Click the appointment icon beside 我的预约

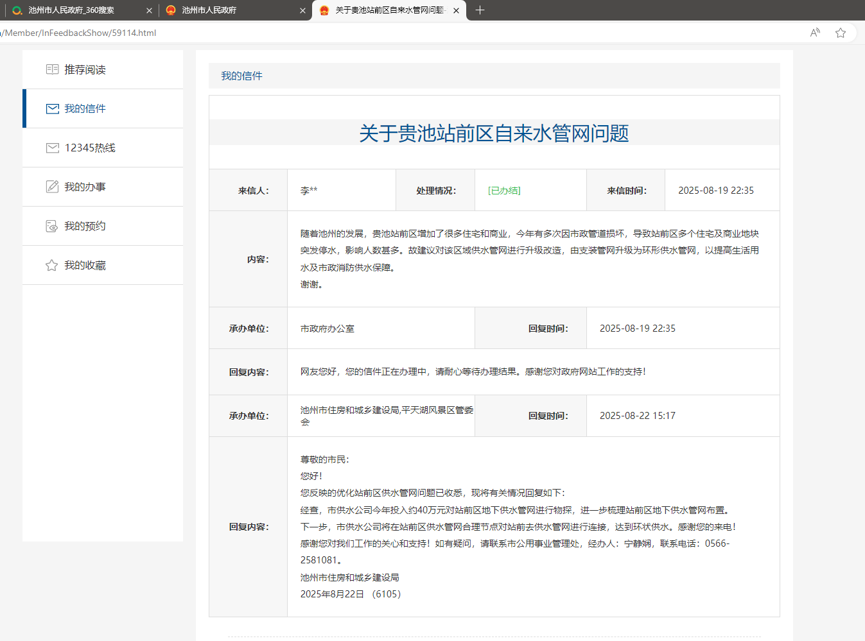(52, 226)
